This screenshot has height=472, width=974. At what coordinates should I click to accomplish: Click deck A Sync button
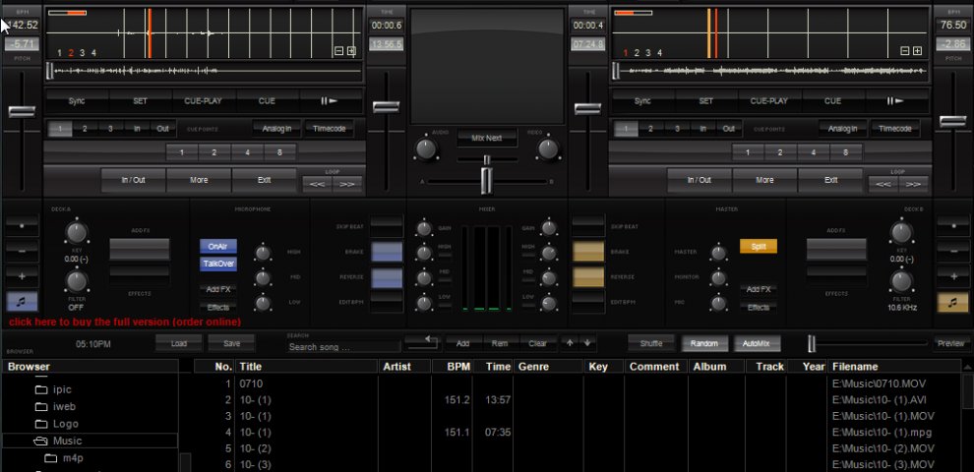pos(77,100)
